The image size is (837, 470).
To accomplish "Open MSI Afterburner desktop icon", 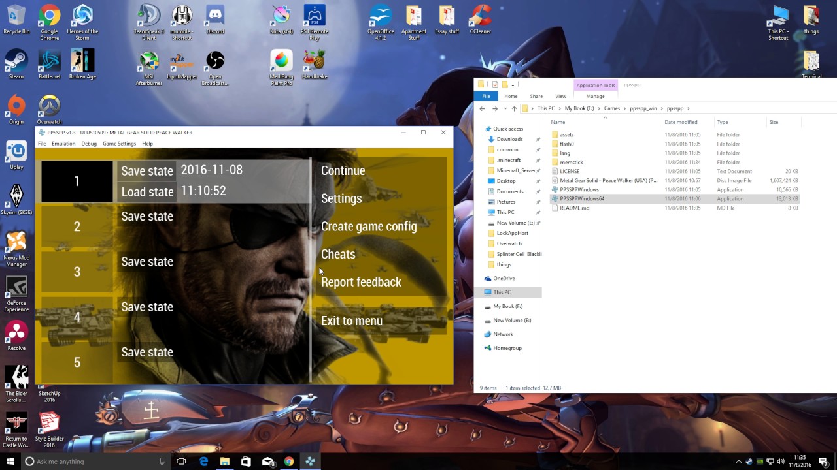I will [x=149, y=68].
